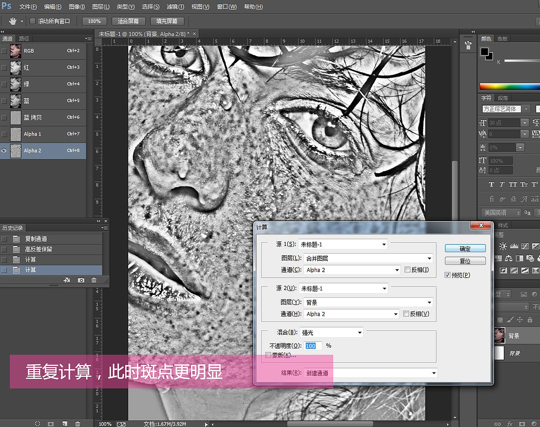Create new document from current history state

point(67,280)
